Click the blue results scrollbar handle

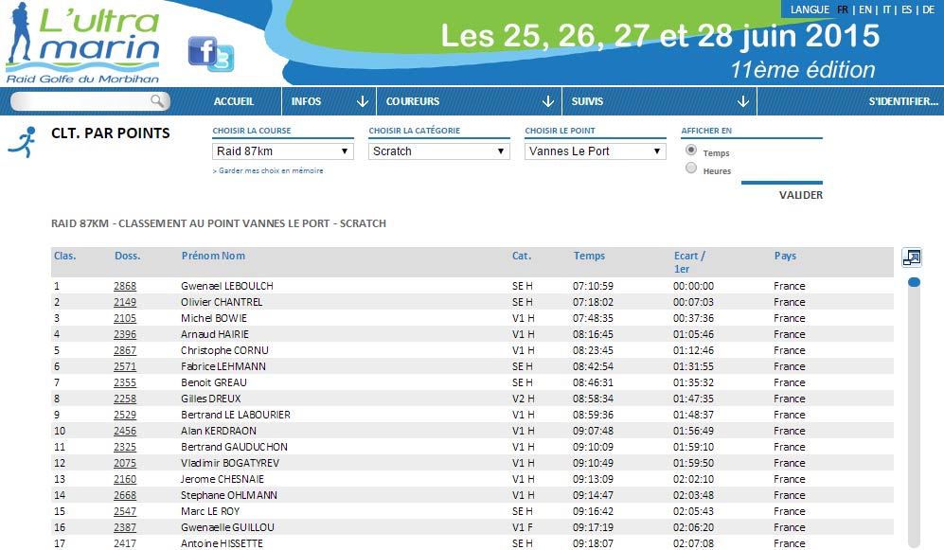[x=914, y=282]
